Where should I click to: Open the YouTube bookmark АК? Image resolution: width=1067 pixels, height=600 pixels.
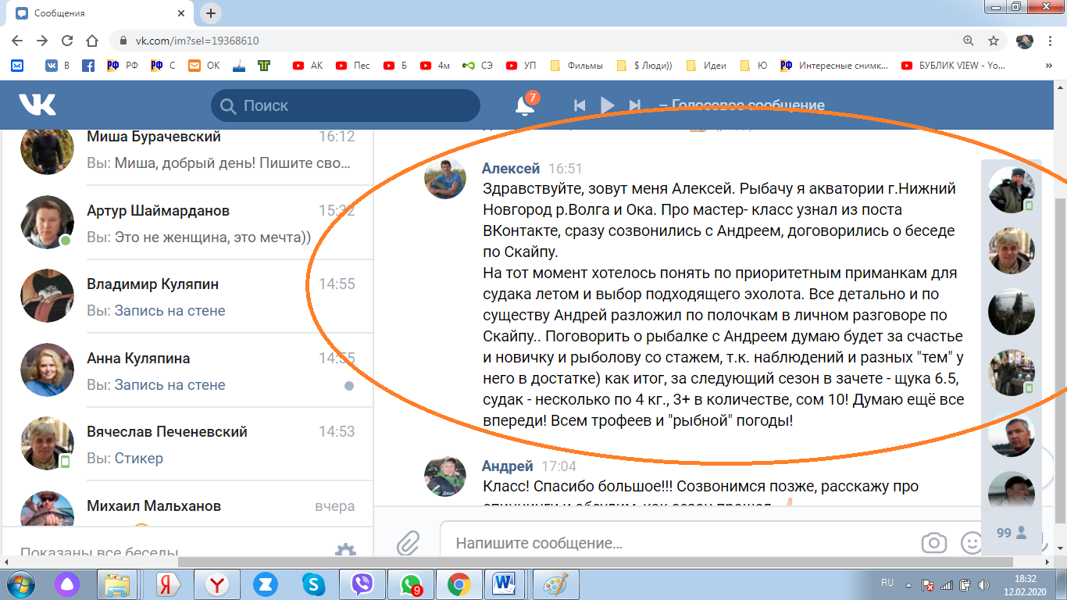[x=308, y=66]
